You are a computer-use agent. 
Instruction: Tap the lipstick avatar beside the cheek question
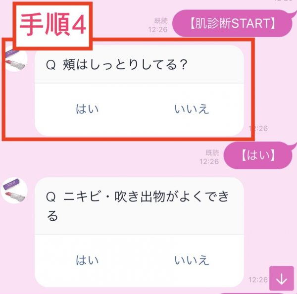click(x=15, y=59)
